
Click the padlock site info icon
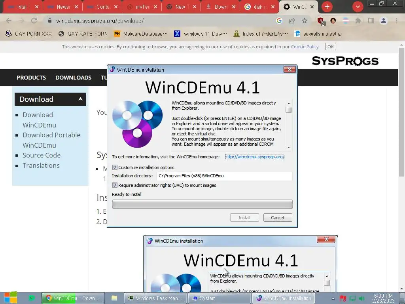pos(50,21)
